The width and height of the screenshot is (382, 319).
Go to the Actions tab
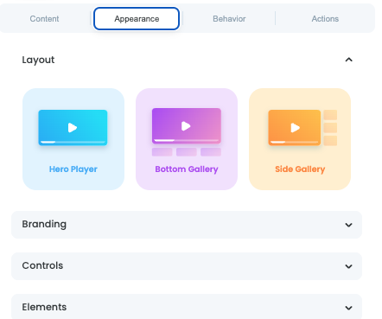point(325,19)
